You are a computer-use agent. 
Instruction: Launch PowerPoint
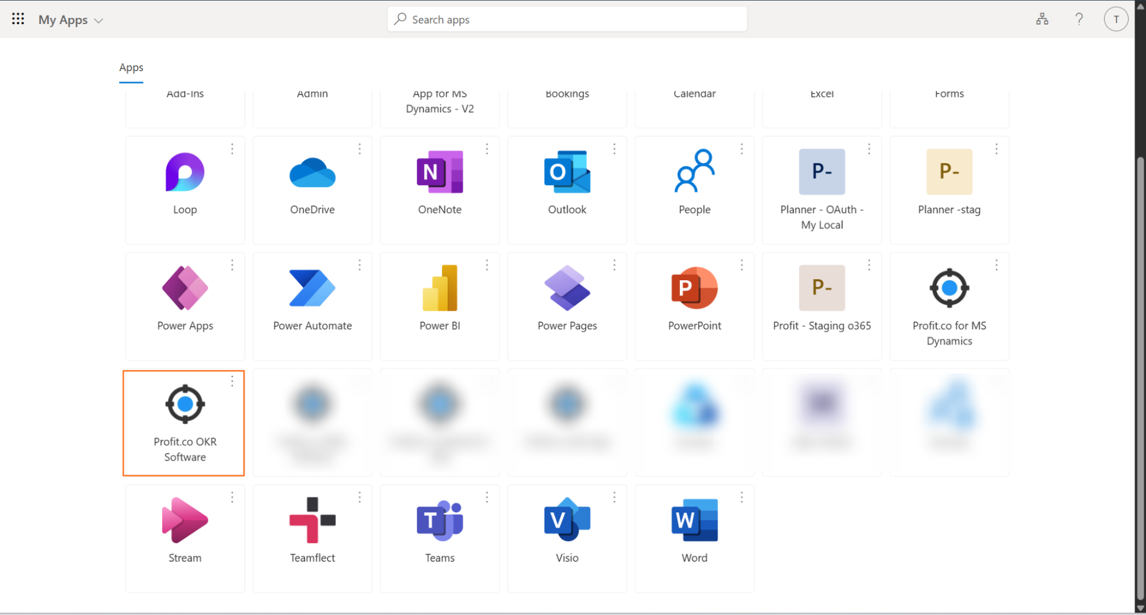click(694, 306)
